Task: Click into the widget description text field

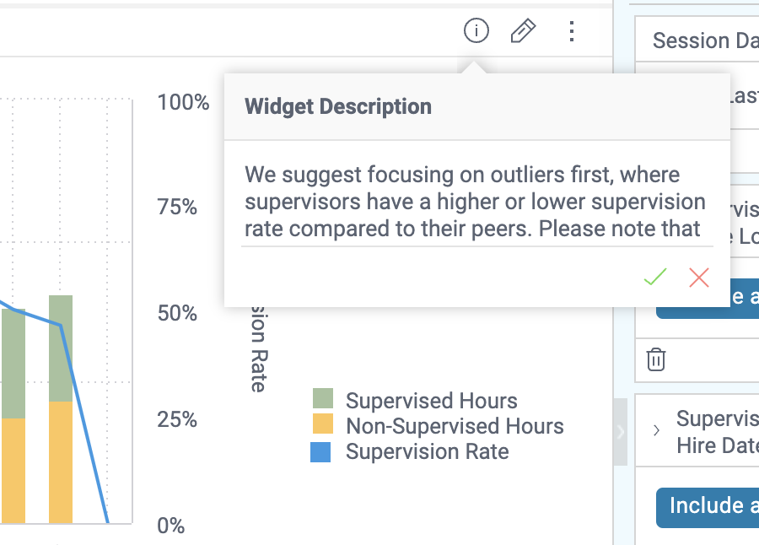Action: [476, 202]
